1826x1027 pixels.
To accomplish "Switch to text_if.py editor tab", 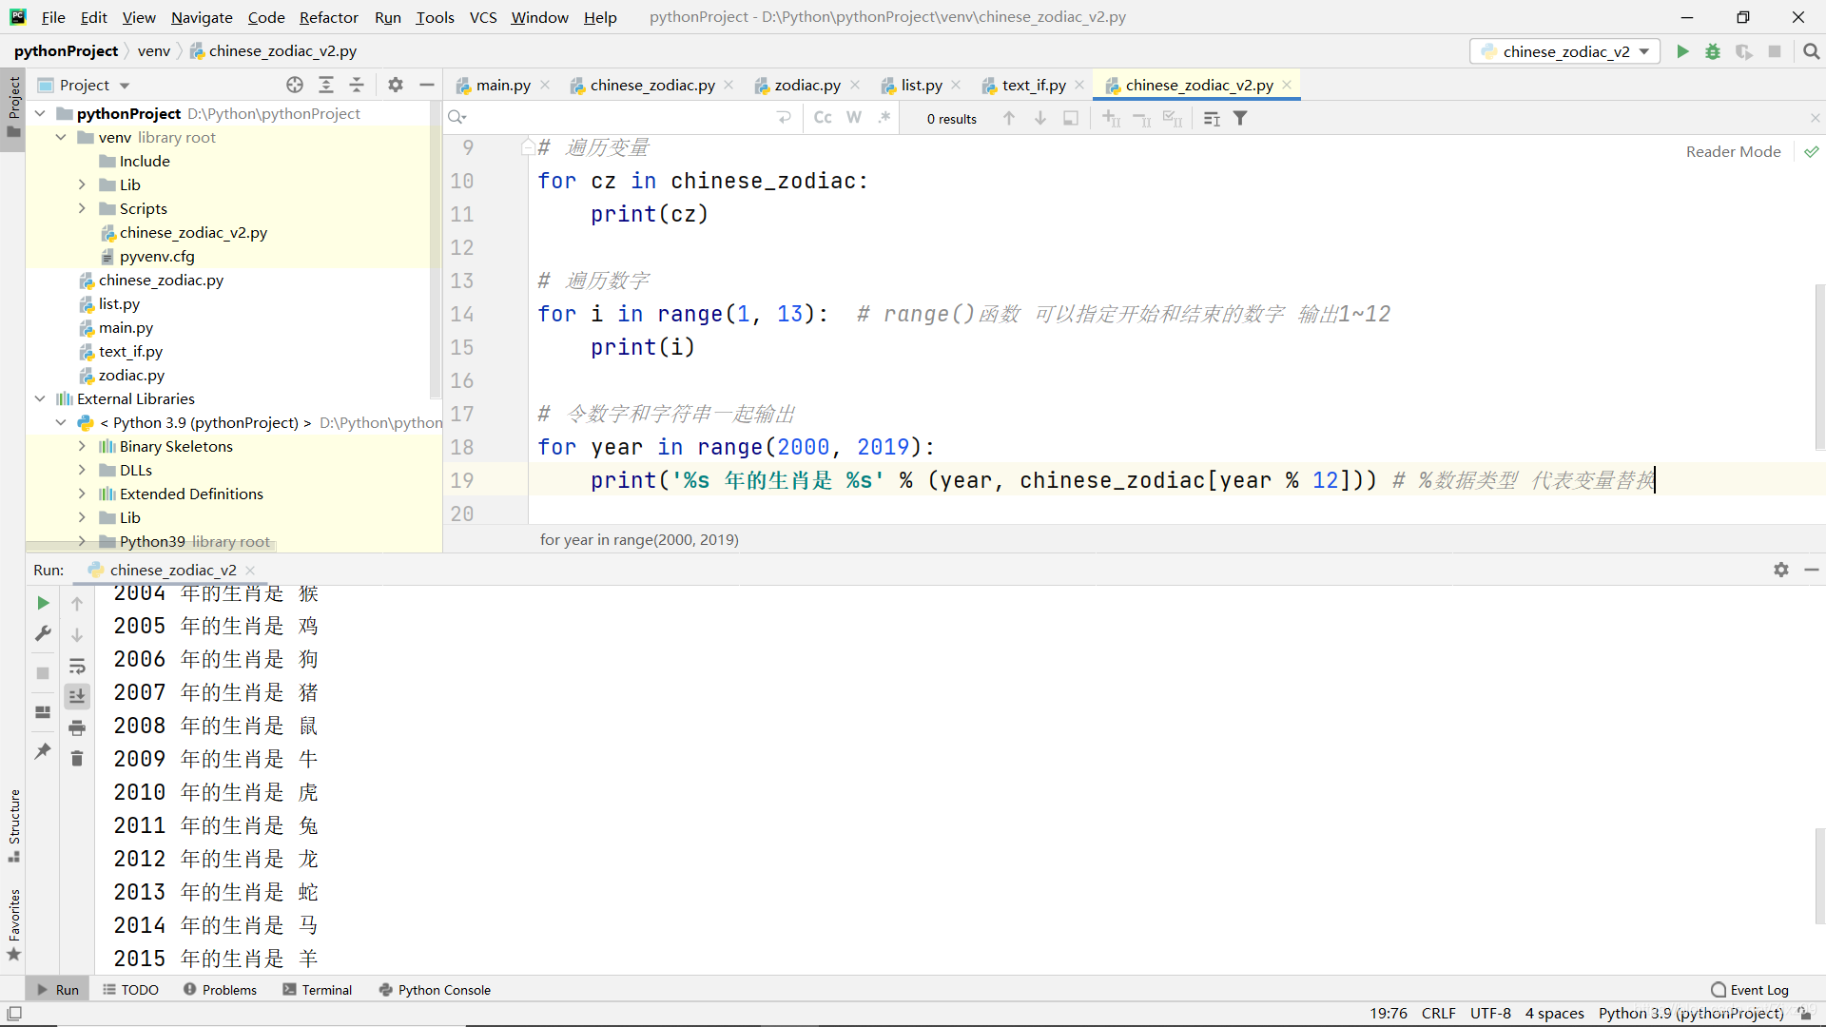I will coord(1033,85).
